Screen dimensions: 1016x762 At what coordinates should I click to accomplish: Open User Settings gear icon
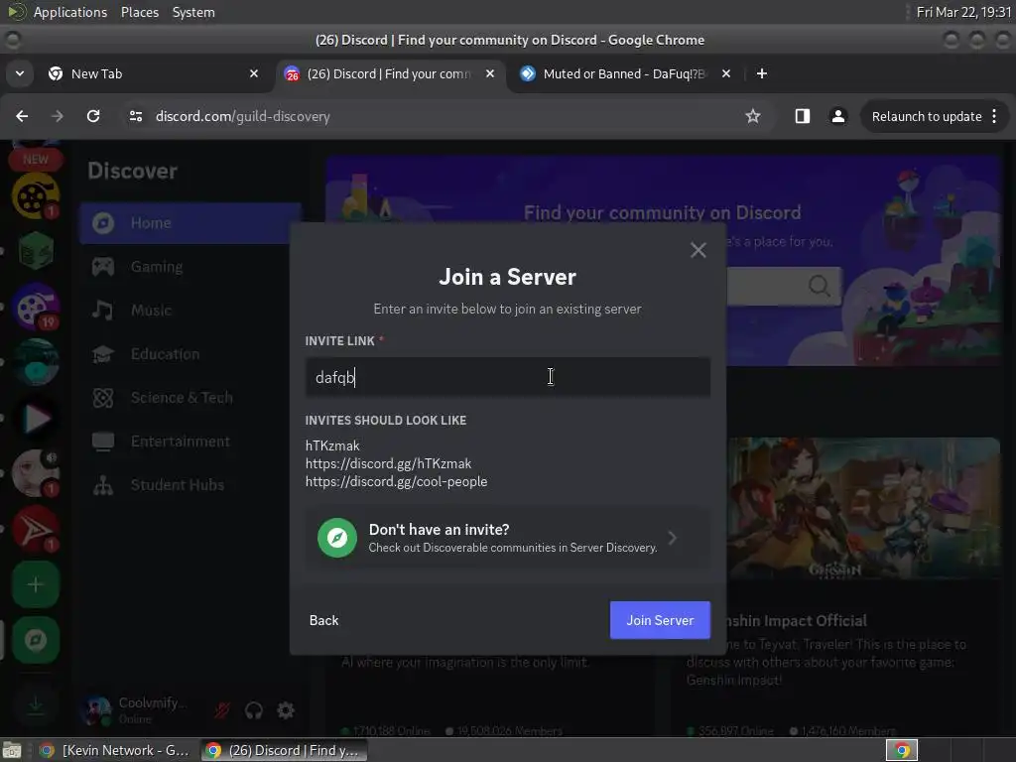pyautogui.click(x=286, y=710)
